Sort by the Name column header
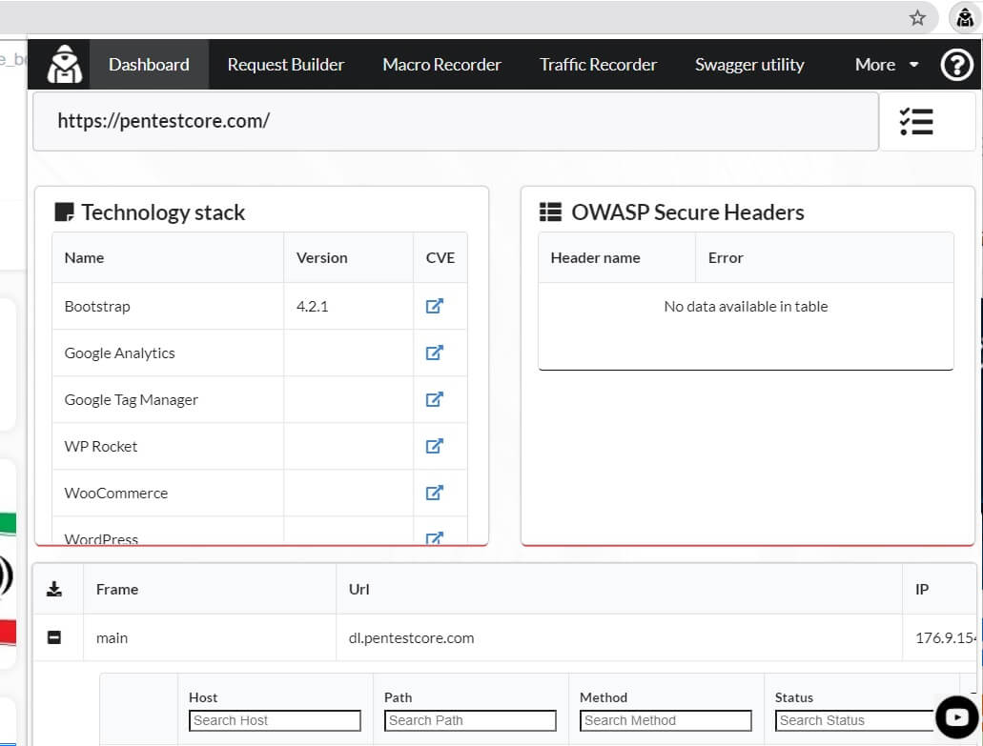 [168, 257]
